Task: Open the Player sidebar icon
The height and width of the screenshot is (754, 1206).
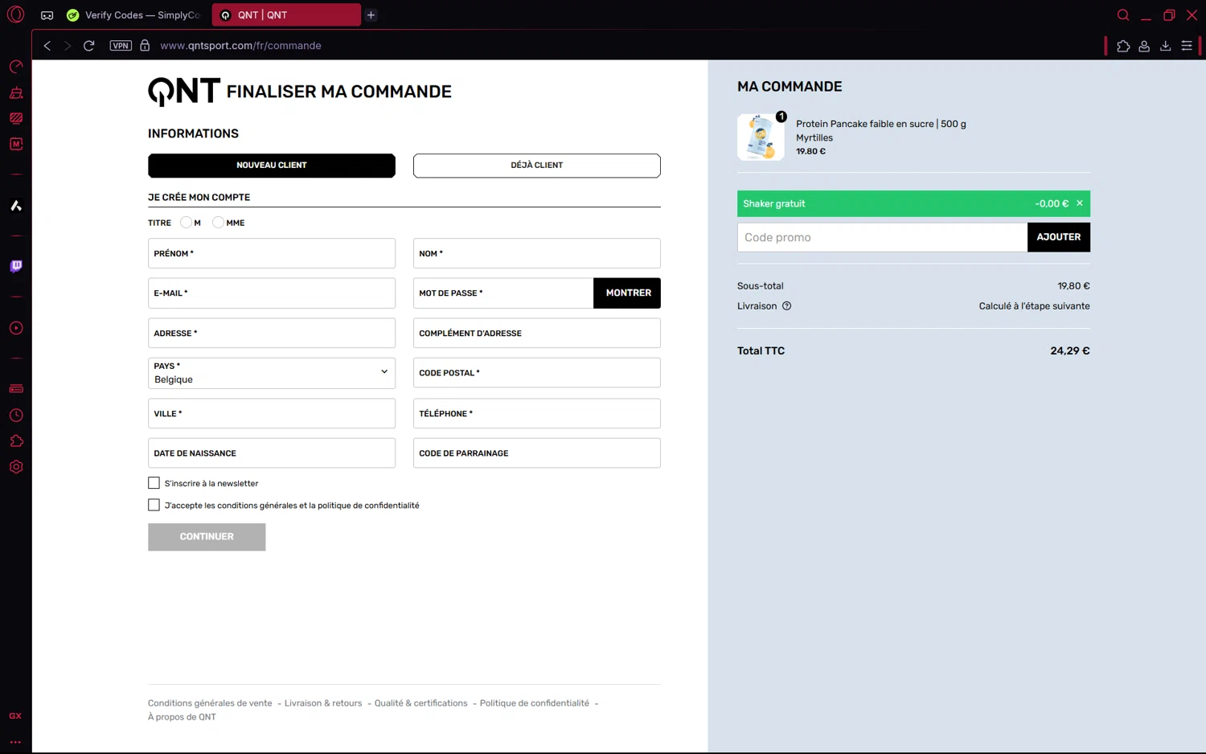Action: (16, 328)
